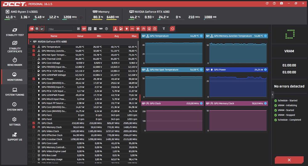Click the sensor table vertical scrollbar
The width and height of the screenshot is (308, 166).
(138, 64)
